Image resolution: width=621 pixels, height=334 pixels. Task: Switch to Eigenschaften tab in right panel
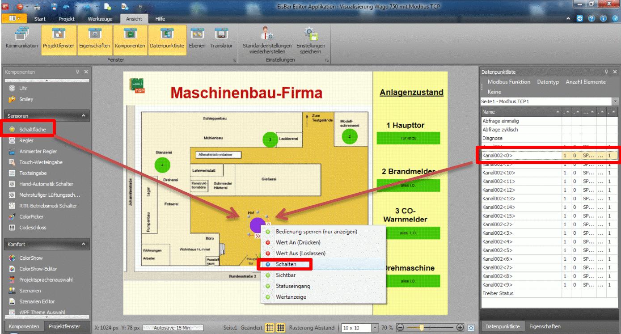click(x=545, y=326)
